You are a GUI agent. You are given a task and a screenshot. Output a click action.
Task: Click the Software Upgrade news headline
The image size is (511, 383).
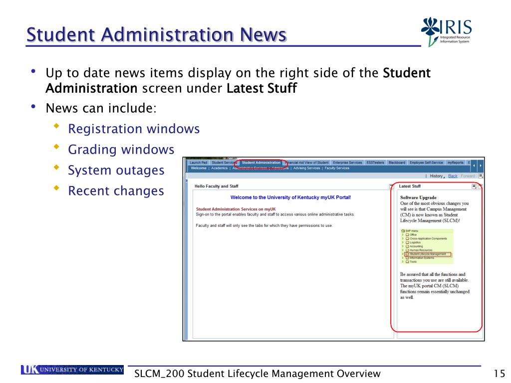tap(418, 197)
